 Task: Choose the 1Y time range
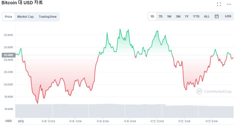187,16
